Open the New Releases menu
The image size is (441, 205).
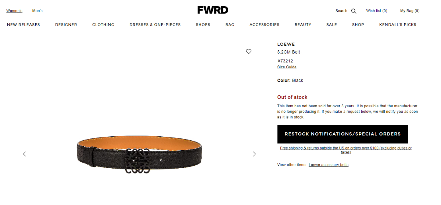coord(24,25)
